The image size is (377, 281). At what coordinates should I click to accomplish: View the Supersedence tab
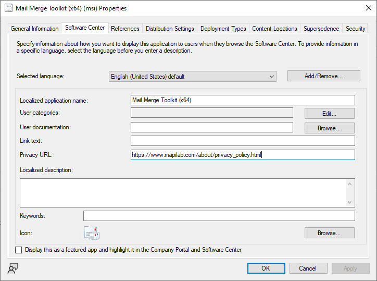pyautogui.click(x=321, y=29)
